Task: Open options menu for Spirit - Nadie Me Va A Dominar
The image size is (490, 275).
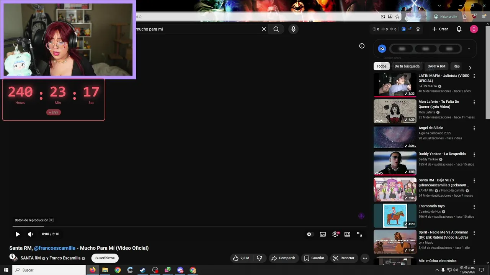Action: pos(474,233)
